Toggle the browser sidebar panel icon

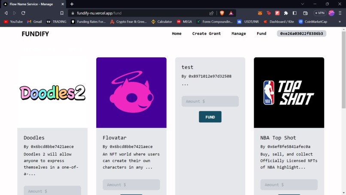point(294,13)
